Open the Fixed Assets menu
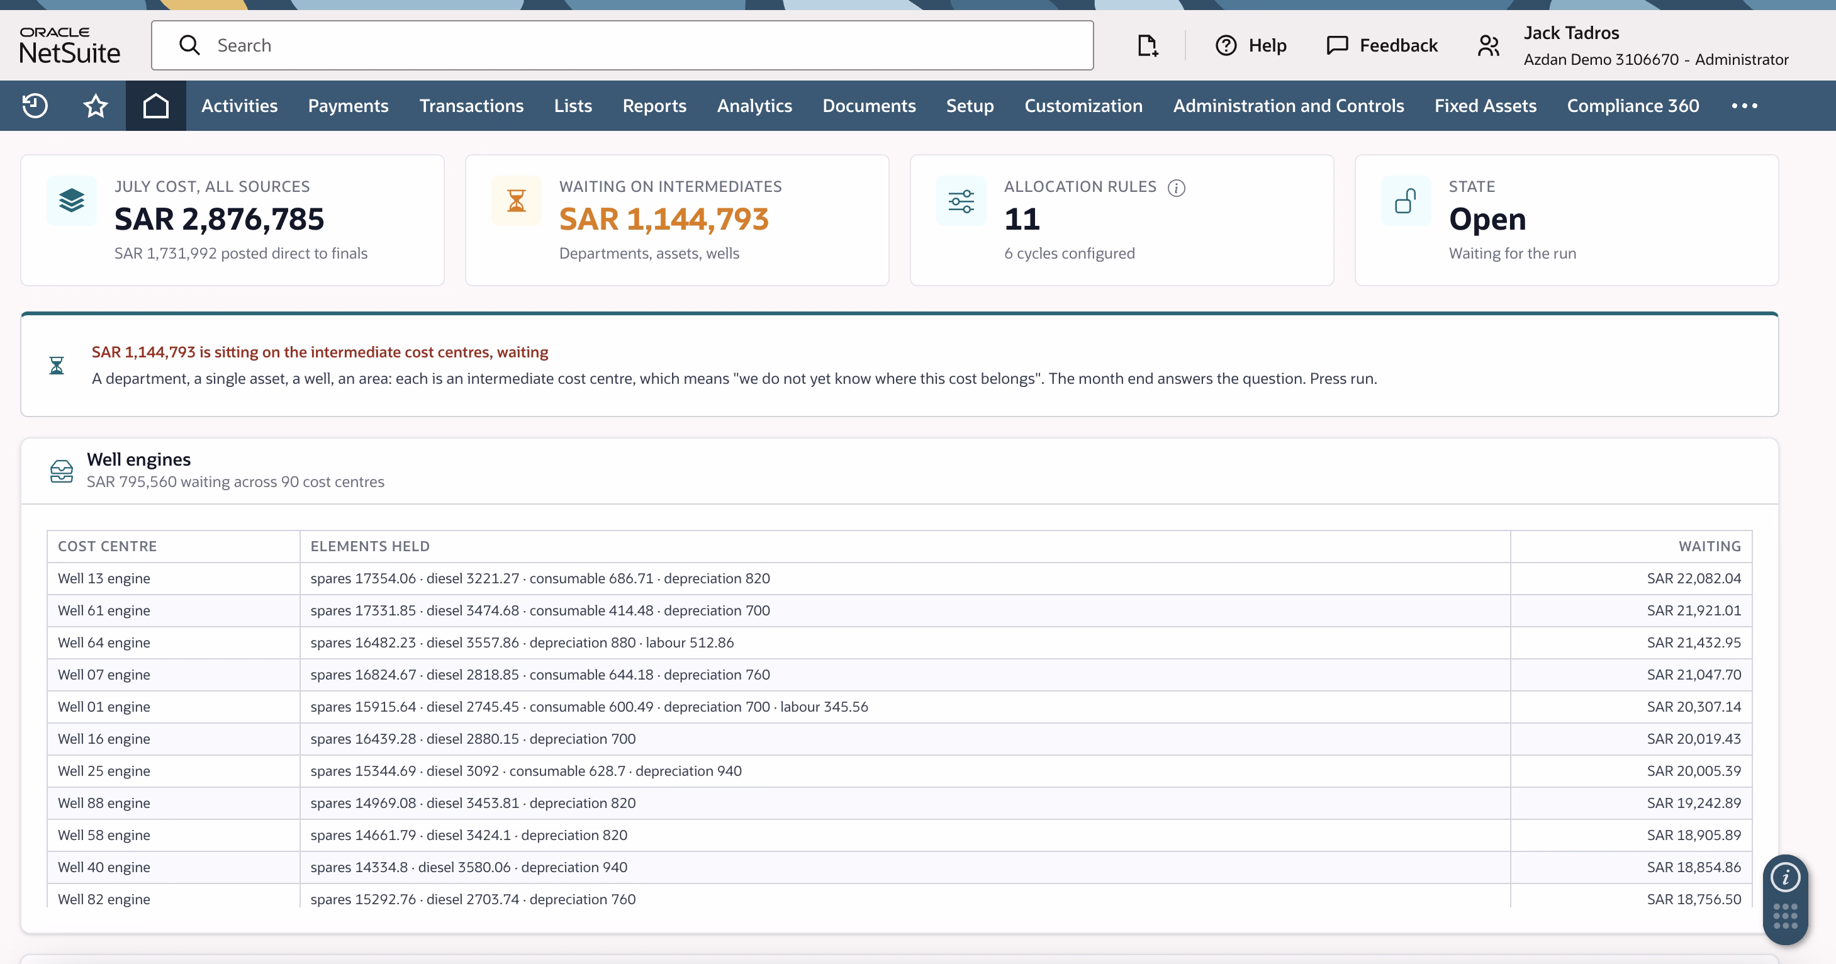The height and width of the screenshot is (964, 1836). 1485,106
